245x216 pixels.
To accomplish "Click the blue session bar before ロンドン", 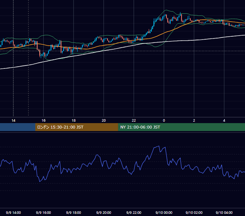I will tap(18, 127).
